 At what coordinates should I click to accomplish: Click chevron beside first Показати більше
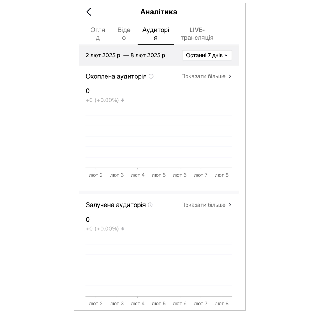click(230, 76)
